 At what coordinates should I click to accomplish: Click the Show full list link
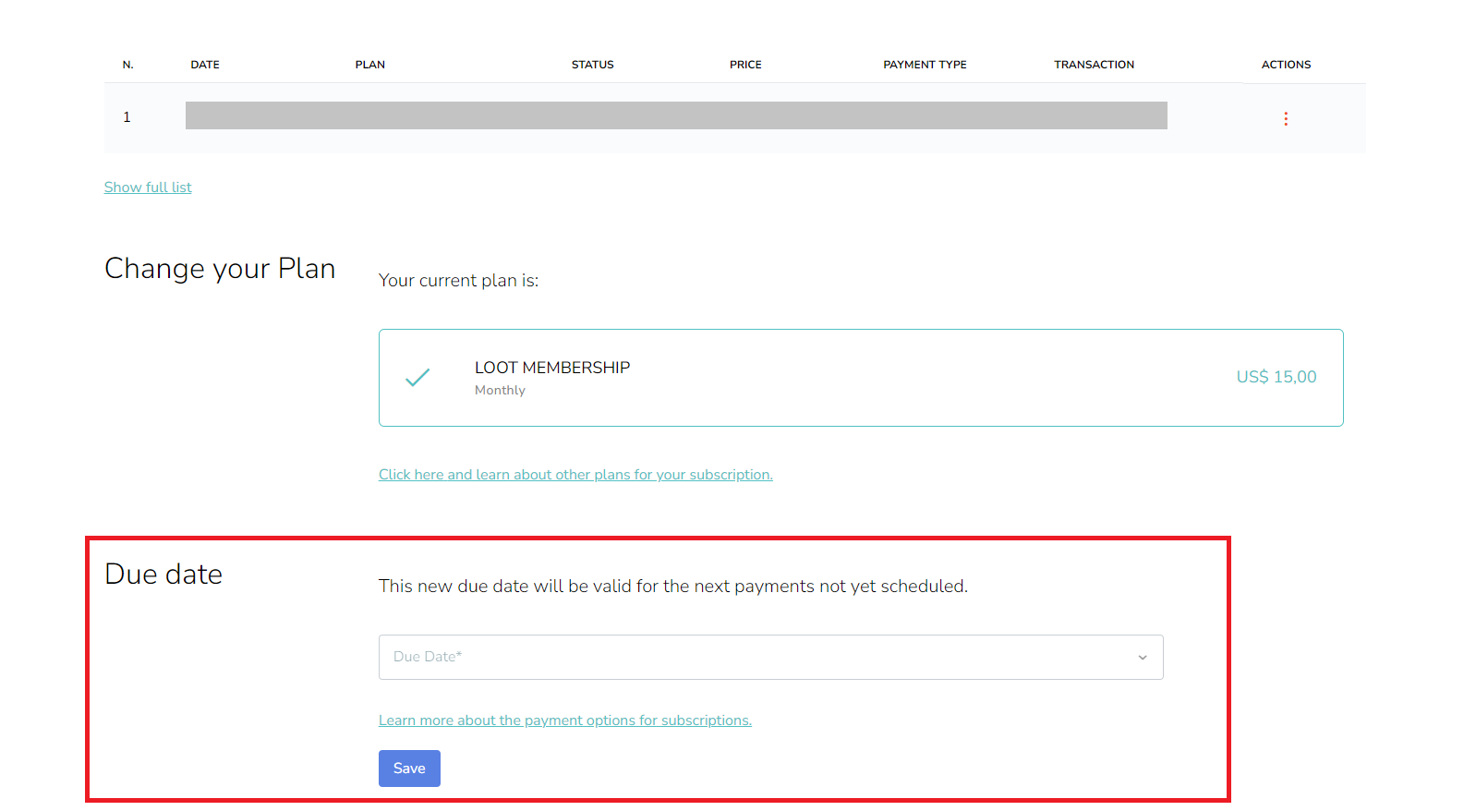click(x=148, y=188)
